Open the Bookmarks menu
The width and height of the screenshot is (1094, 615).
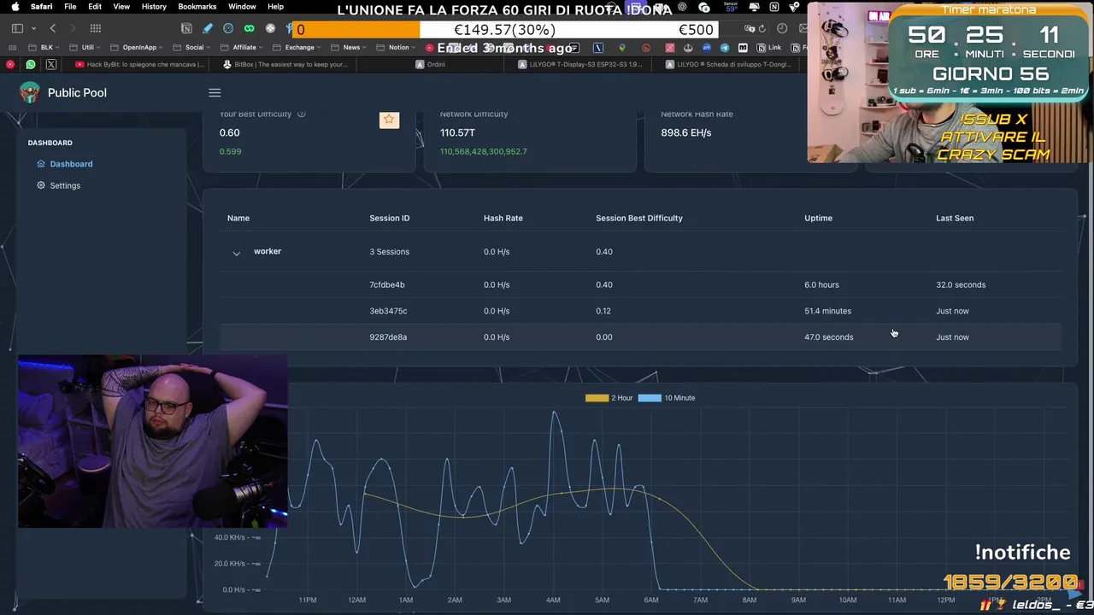click(197, 7)
